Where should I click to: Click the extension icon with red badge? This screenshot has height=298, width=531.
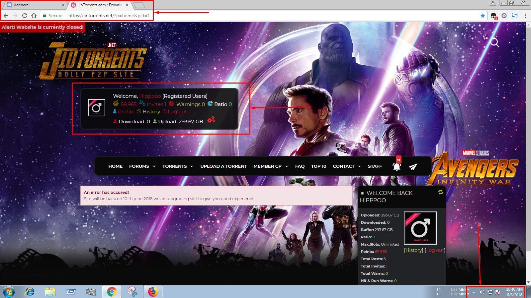click(494, 16)
